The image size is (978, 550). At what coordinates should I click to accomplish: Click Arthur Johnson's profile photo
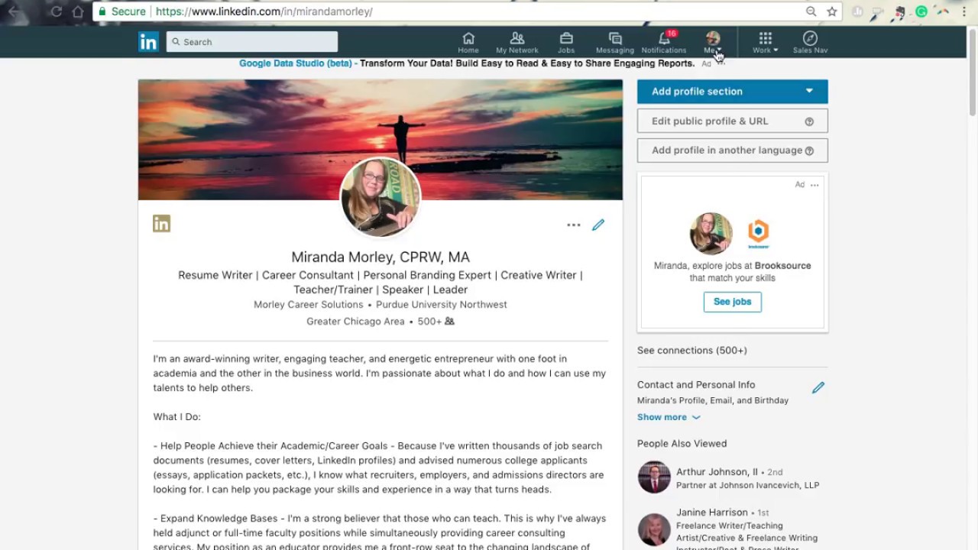[x=654, y=477]
